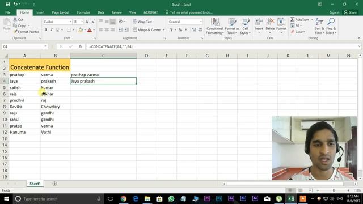
Task: Open the Format cells menu in Cells group
Action: pos(281,25)
